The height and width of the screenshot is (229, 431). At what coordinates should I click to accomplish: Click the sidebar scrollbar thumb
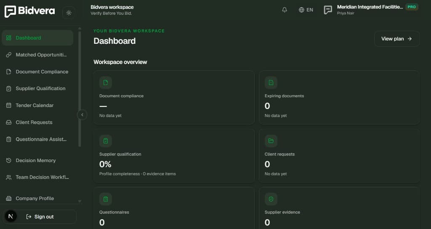pos(80,89)
